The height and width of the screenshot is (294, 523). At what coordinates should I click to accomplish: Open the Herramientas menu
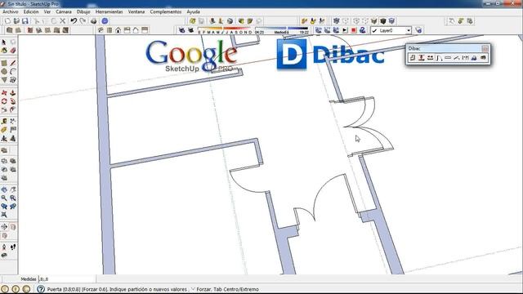tap(109, 11)
